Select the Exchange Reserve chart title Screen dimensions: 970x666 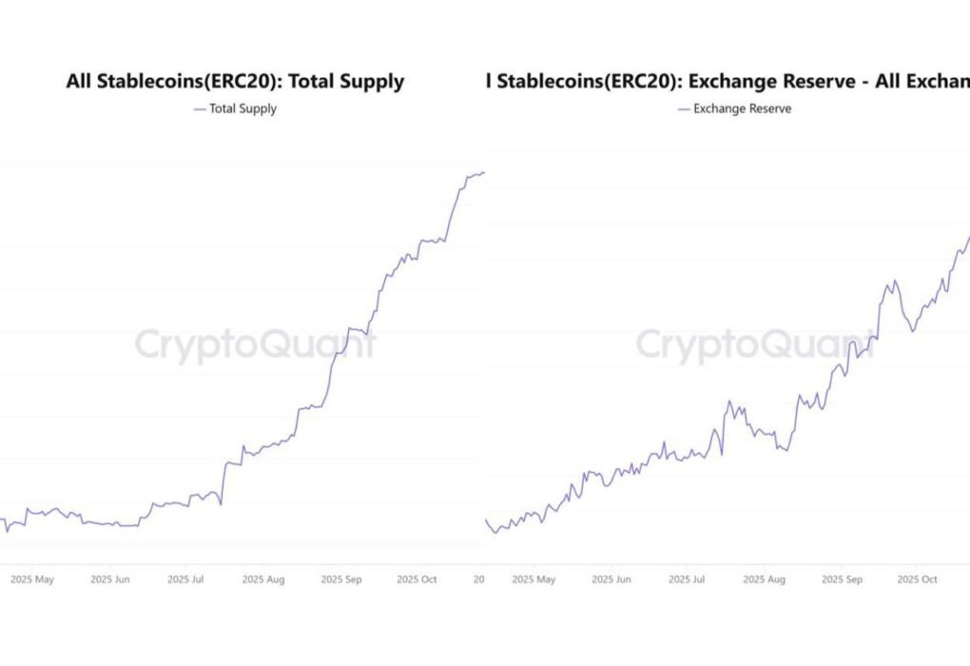click(727, 81)
